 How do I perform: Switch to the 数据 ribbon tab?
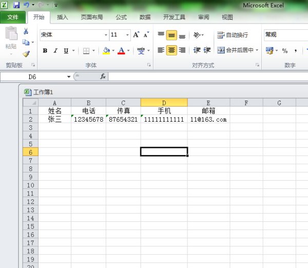[145, 17]
